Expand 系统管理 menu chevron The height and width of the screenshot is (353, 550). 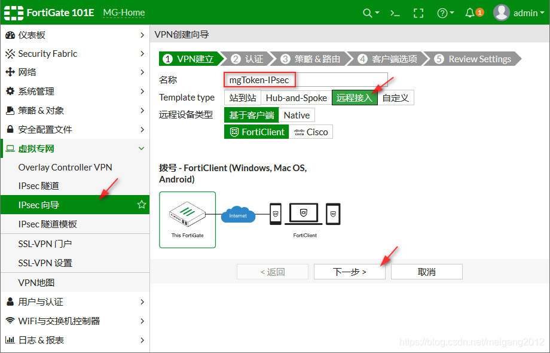142,91
